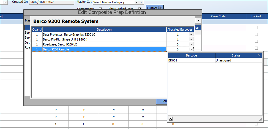
Task: Open the Allocated Barcodes dropdown for Roadcase row
Action: 191,44
